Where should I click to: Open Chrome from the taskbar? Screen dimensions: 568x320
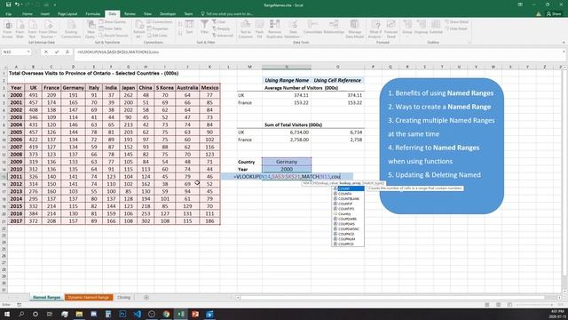coord(166,314)
